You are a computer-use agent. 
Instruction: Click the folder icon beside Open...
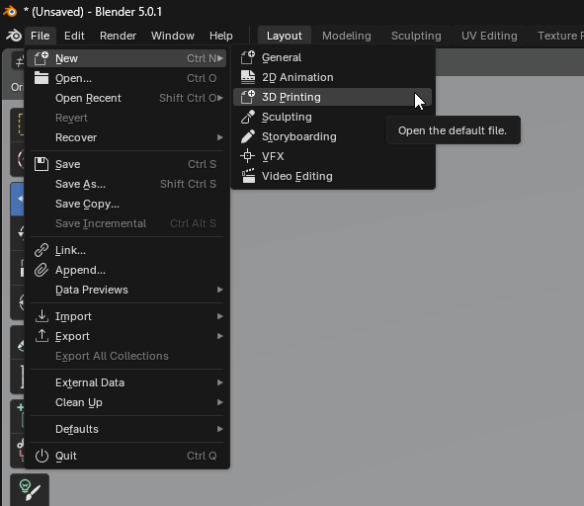41,78
